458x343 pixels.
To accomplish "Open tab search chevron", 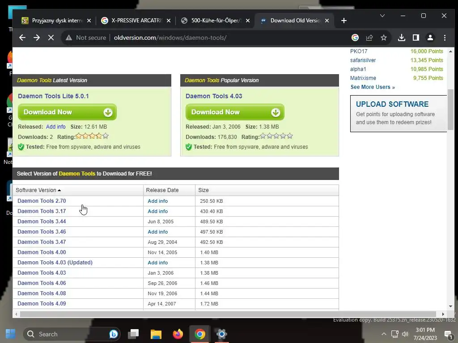I will tap(382, 16).
